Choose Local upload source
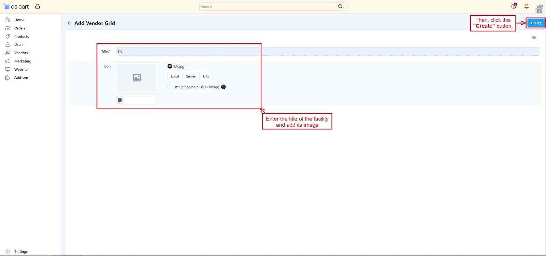Screen dimensions: 546x256 pyautogui.click(x=175, y=76)
